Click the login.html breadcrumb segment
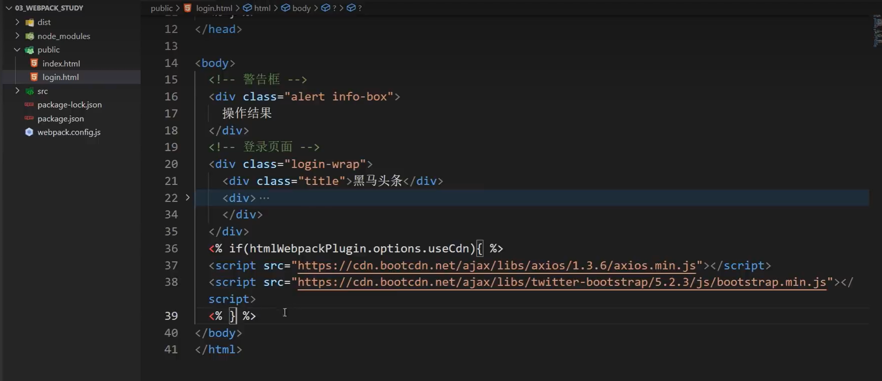882x381 pixels. point(214,8)
